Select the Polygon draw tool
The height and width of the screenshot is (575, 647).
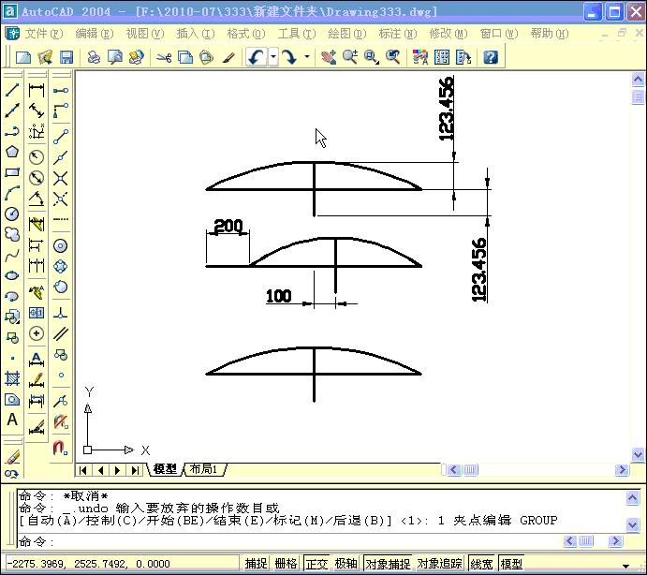coord(12,152)
